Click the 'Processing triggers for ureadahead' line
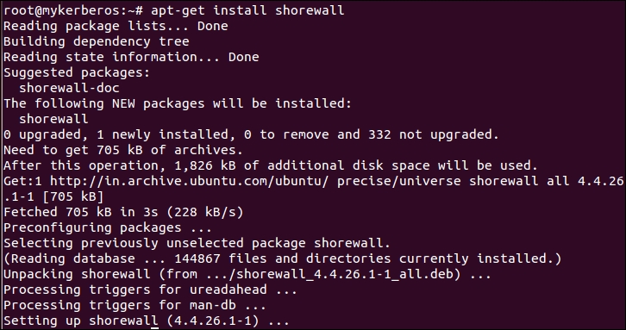This screenshot has height=330, width=626. click(151, 290)
